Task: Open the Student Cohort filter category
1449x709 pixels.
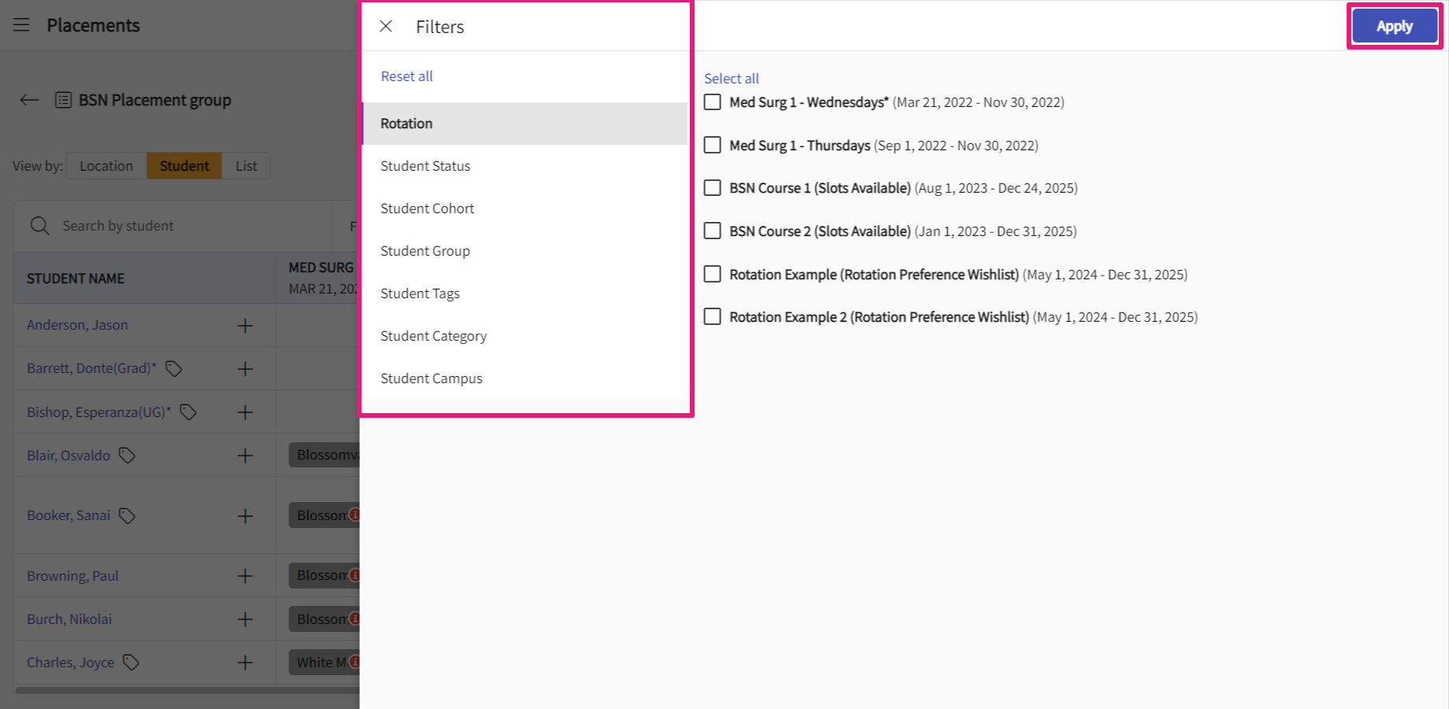Action: coord(427,209)
